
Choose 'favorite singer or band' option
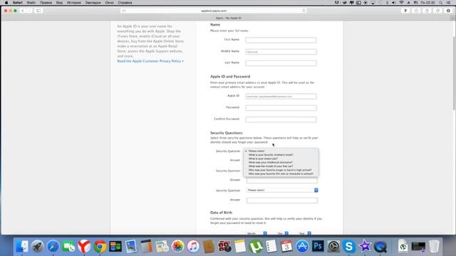[x=281, y=170]
